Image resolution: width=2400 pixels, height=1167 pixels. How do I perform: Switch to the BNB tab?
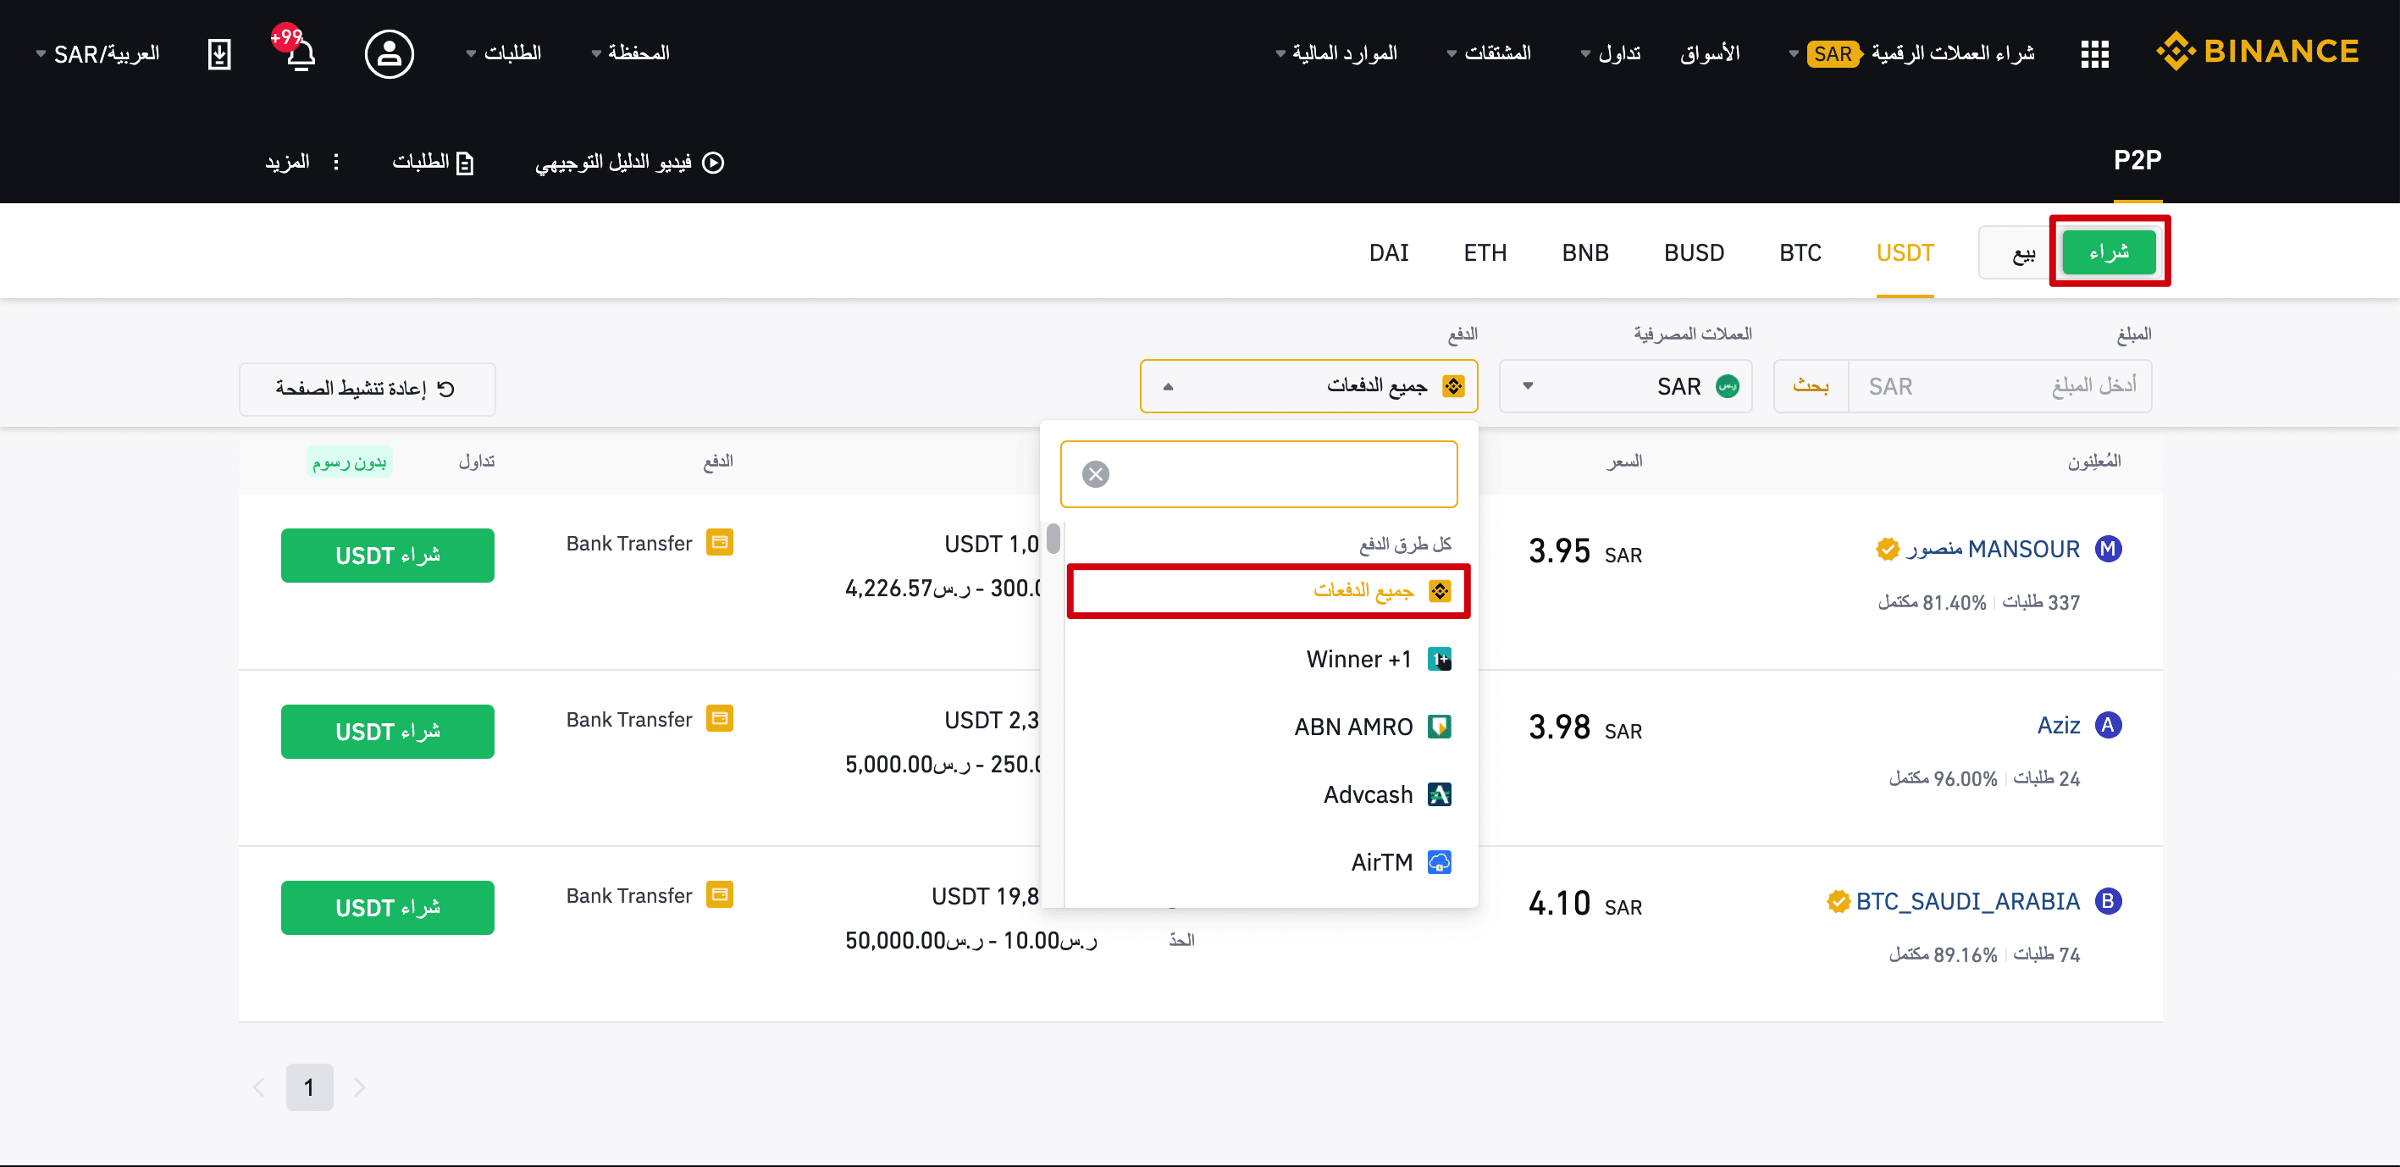[x=1584, y=252]
